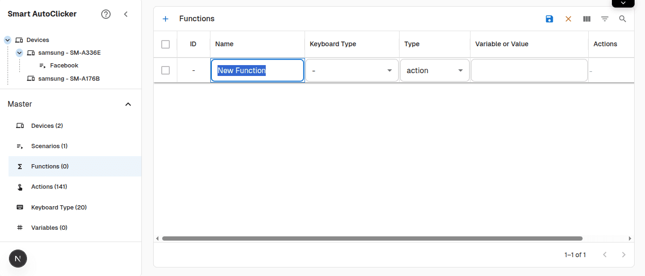Click the Variables hash icon in the sidebar
Image resolution: width=645 pixels, height=276 pixels.
point(19,227)
